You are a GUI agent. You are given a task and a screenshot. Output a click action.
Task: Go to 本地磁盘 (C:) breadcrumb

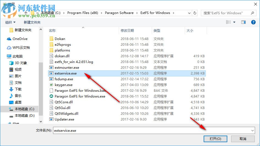point(51,13)
